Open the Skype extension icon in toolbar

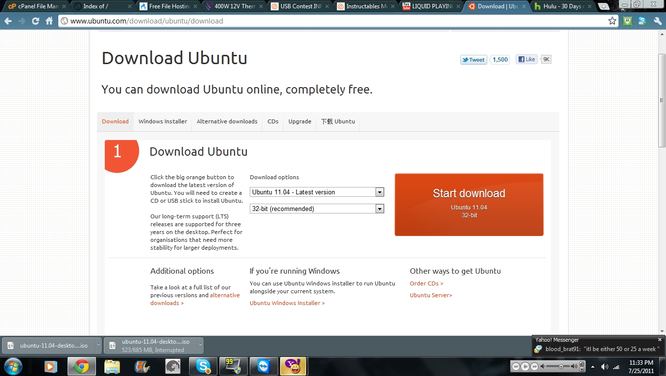point(642,21)
